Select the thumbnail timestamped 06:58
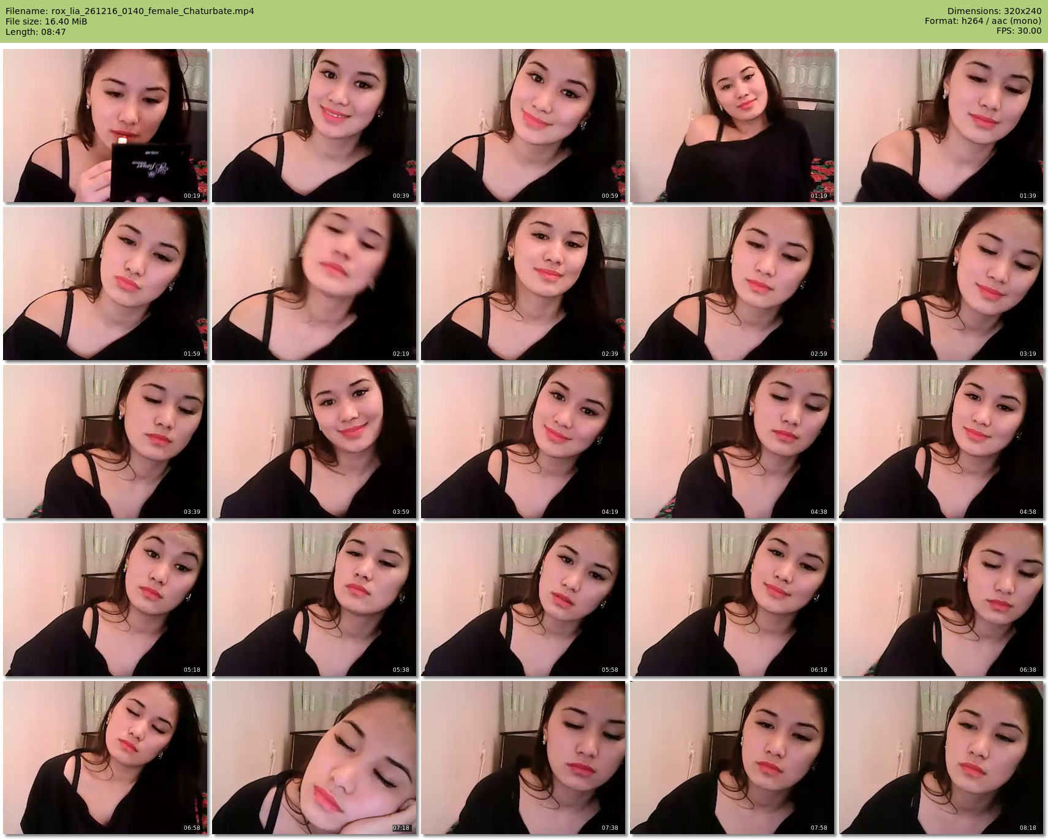 click(105, 758)
